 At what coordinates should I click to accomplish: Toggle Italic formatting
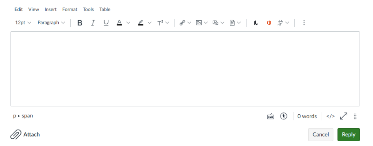point(93,23)
